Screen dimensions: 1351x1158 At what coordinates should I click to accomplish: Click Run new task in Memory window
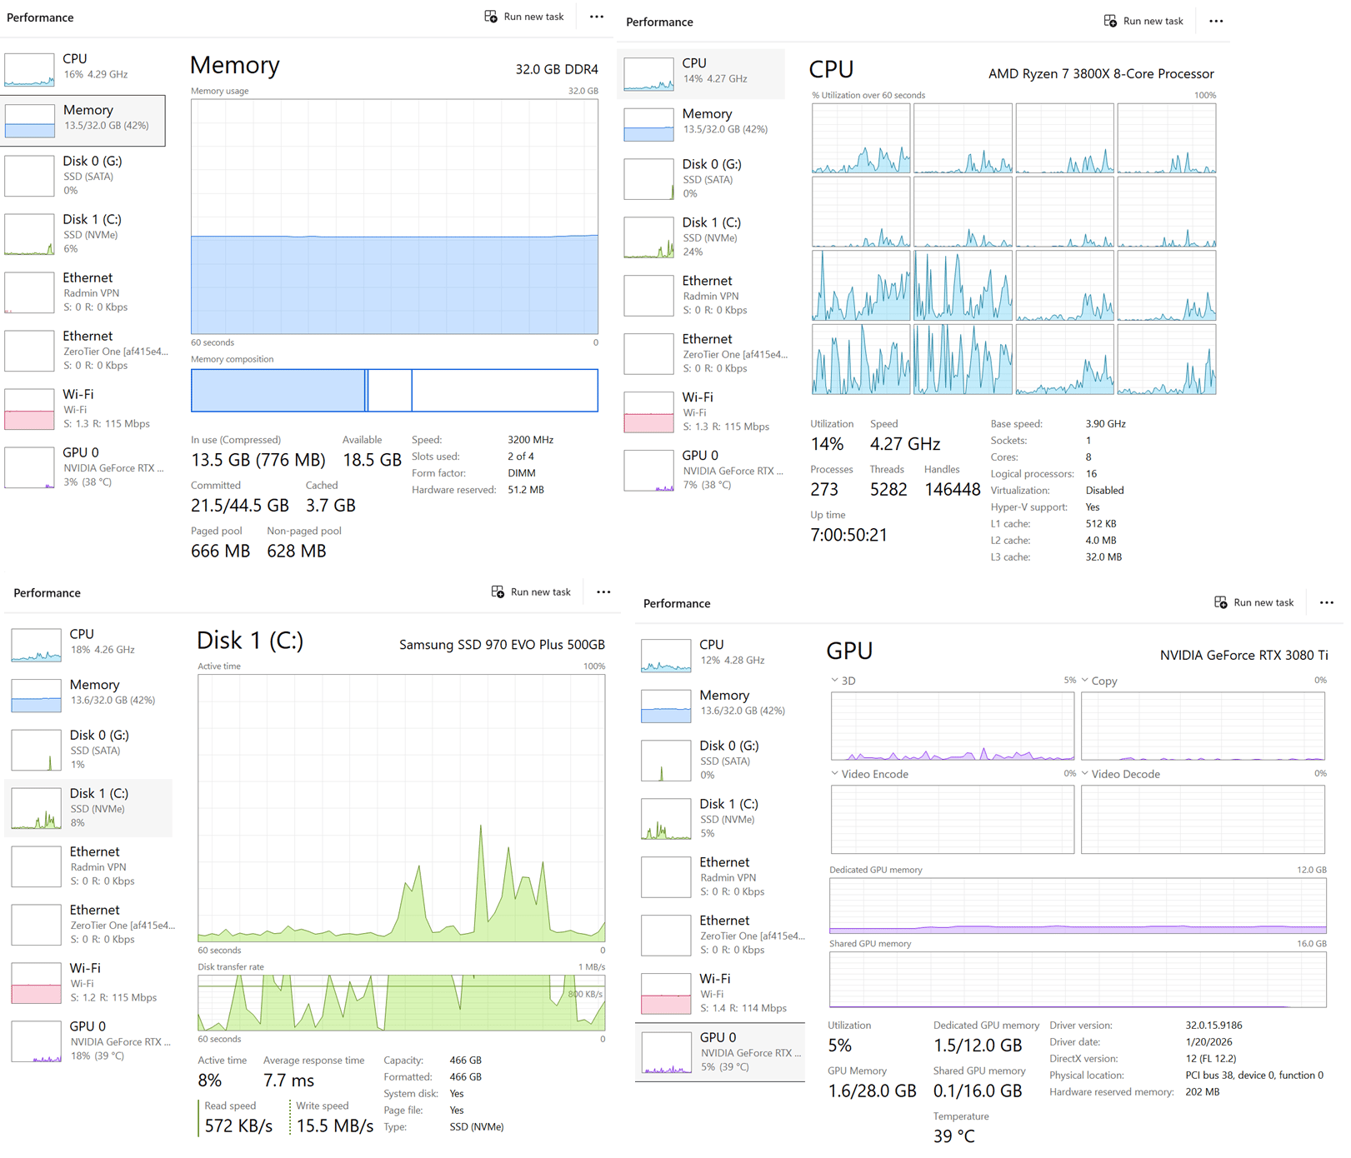point(524,17)
